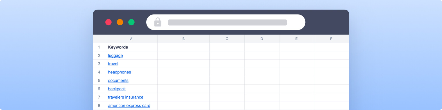Click the gray address bar field
The width and height of the screenshot is (442, 110).
pyautogui.click(x=227, y=22)
